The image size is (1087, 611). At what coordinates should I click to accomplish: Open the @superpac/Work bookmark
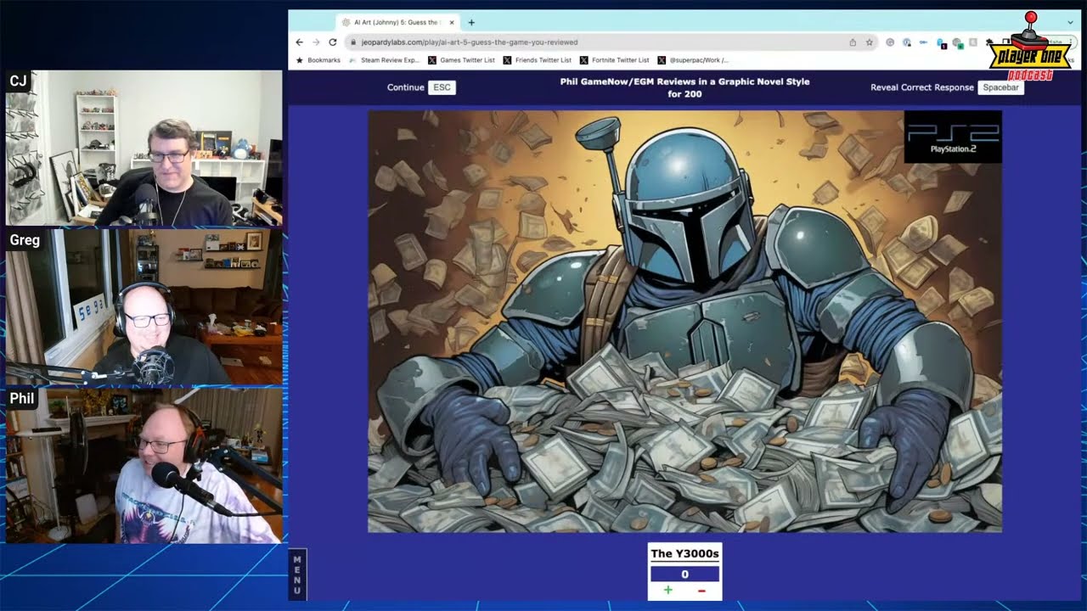[692, 60]
